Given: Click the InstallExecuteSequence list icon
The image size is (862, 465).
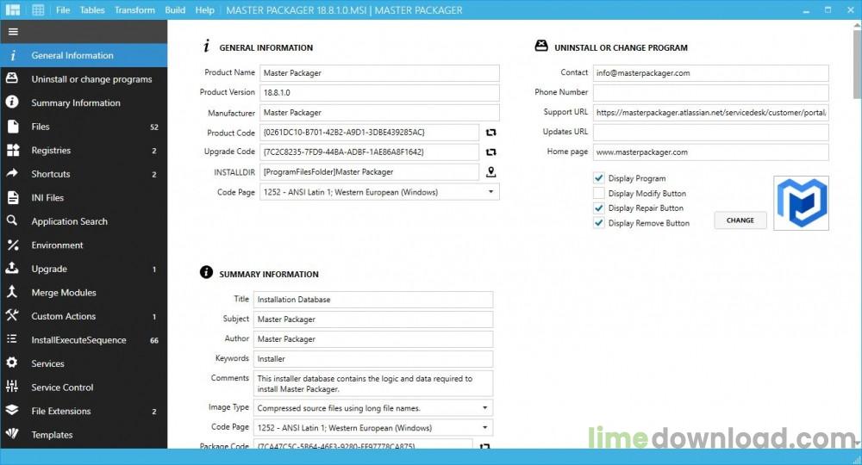Looking at the screenshot, I should (x=12, y=339).
